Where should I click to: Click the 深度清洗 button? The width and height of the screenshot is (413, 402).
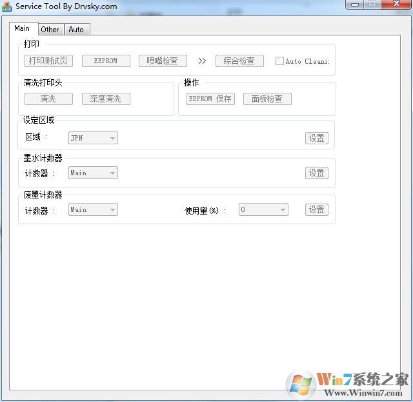[106, 99]
